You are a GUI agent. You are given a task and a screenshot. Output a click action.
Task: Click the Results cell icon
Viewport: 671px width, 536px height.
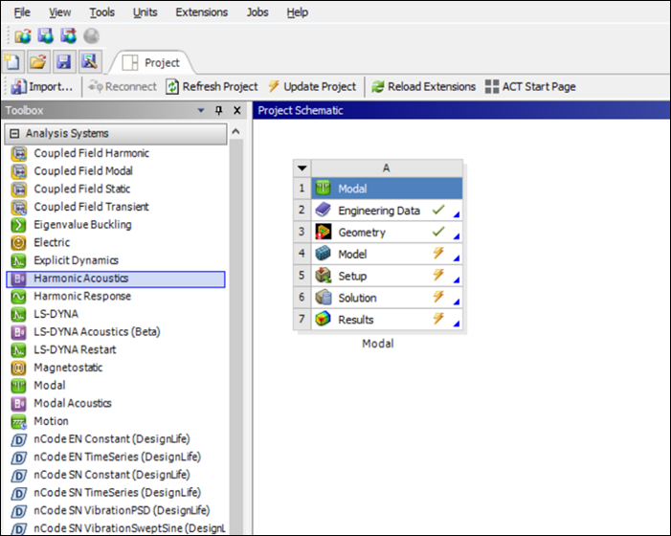click(323, 320)
